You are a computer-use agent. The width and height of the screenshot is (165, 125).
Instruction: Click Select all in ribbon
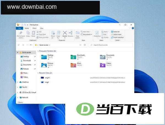point(115,32)
